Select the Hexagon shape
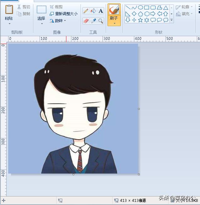 pos(147,14)
